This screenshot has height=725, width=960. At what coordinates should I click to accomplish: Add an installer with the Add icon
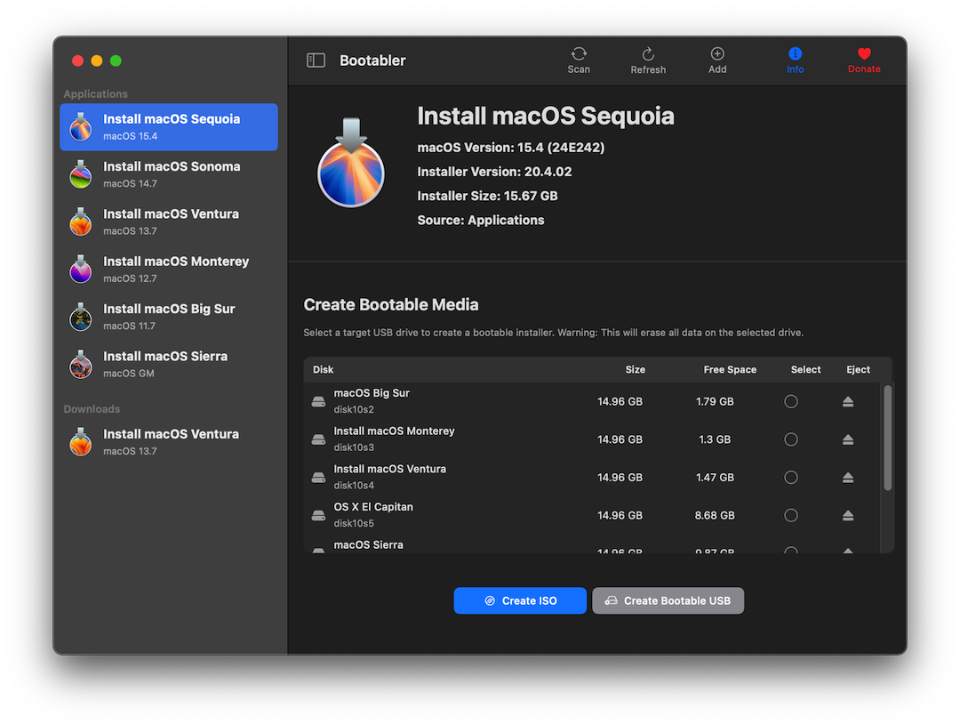pos(717,60)
